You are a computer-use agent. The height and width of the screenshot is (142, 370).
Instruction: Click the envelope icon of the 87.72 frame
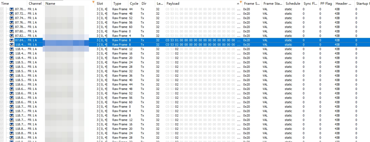pyautogui.click(x=12, y=14)
